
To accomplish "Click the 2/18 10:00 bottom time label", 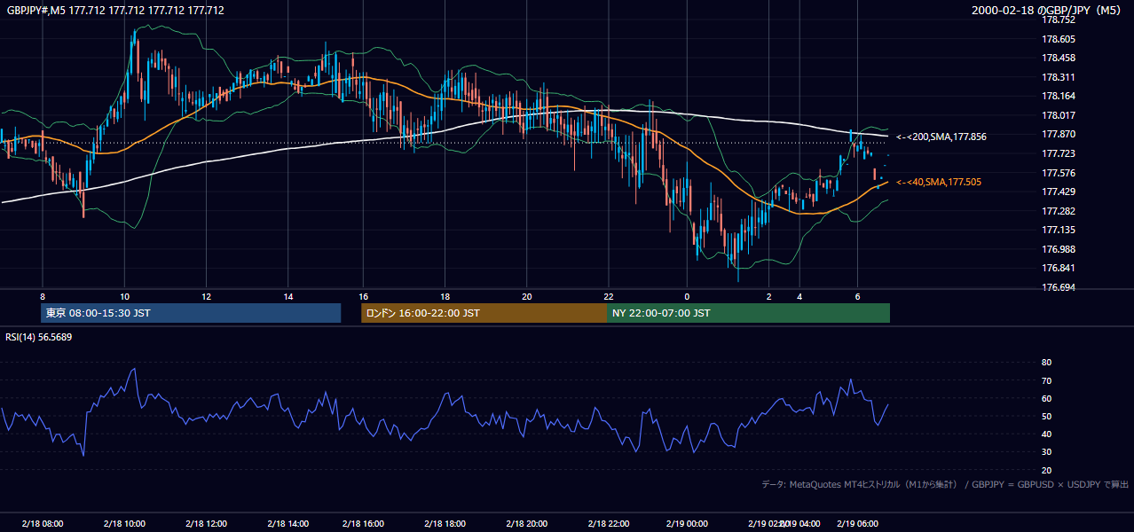I will point(124,524).
